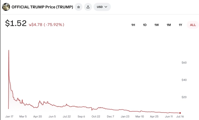
Task: Click the Jul 16 date label
Action: pos(180,116)
